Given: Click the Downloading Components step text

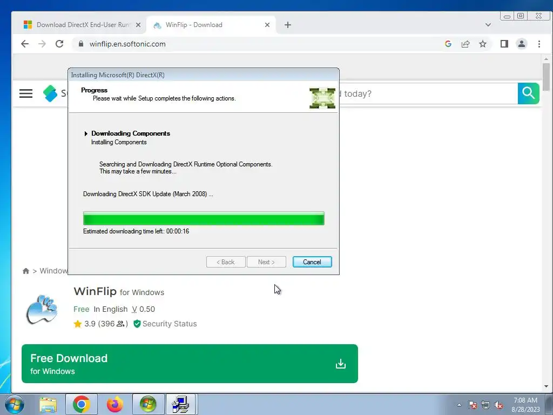Looking at the screenshot, I should 131,133.
